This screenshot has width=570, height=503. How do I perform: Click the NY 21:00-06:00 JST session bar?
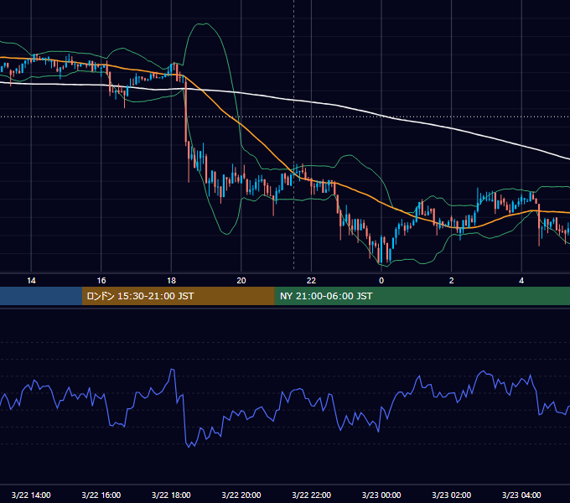click(422, 296)
